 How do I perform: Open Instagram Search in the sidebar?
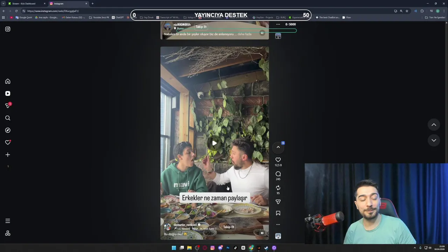[8, 118]
